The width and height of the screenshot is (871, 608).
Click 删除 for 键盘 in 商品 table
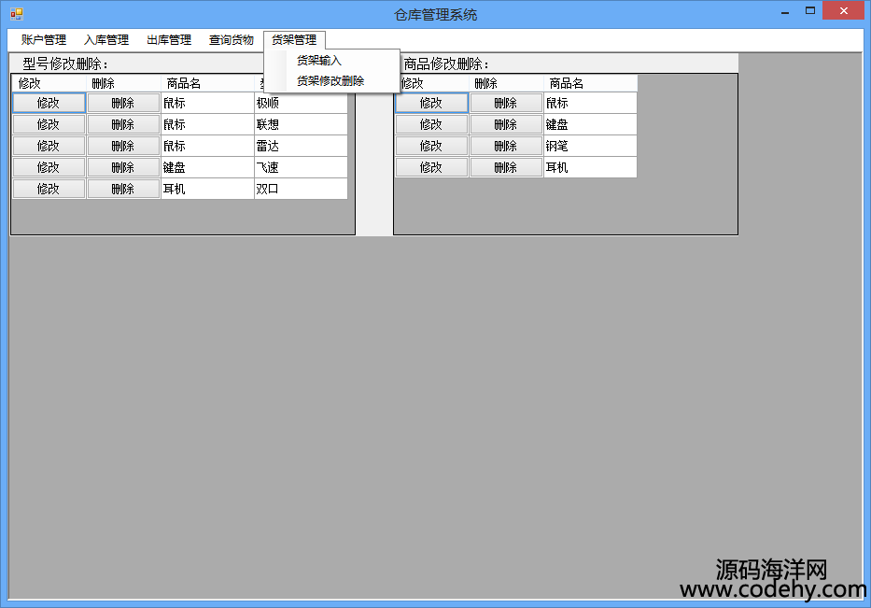(x=506, y=124)
